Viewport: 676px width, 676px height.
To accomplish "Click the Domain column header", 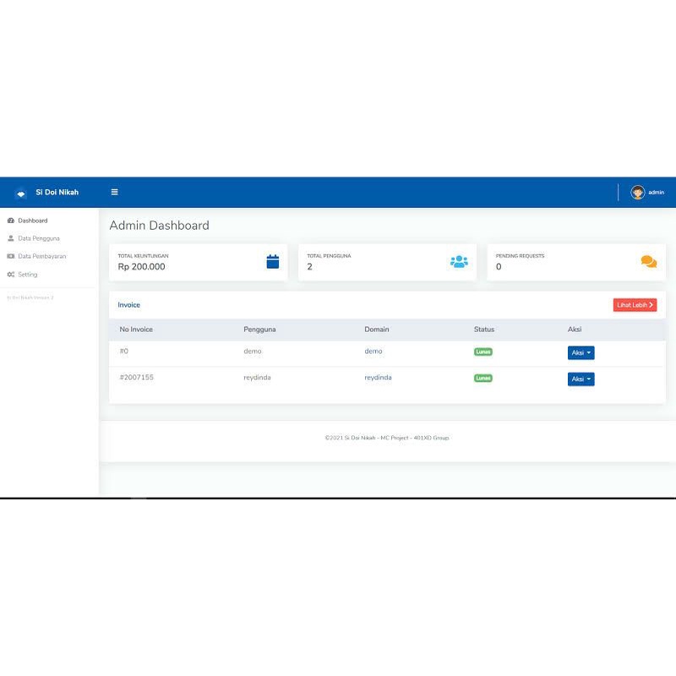I will tap(376, 329).
